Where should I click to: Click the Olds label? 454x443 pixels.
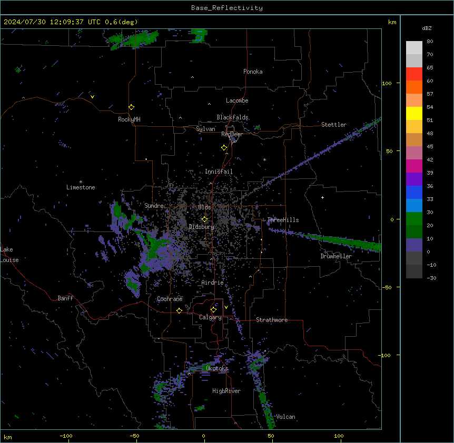click(204, 207)
